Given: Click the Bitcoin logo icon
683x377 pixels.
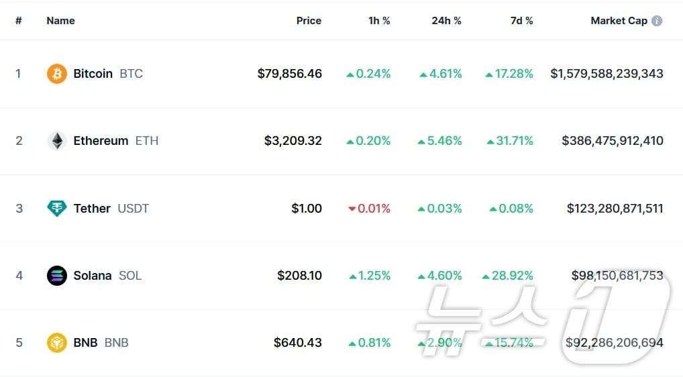Looking at the screenshot, I should tap(57, 74).
